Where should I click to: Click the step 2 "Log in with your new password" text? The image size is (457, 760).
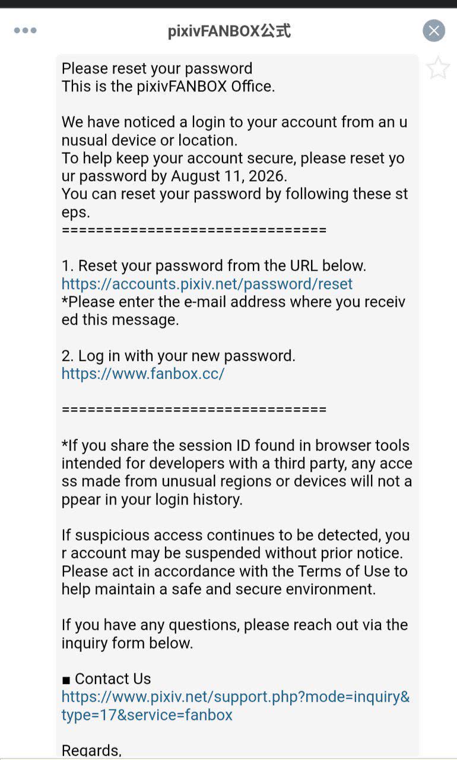point(179,356)
